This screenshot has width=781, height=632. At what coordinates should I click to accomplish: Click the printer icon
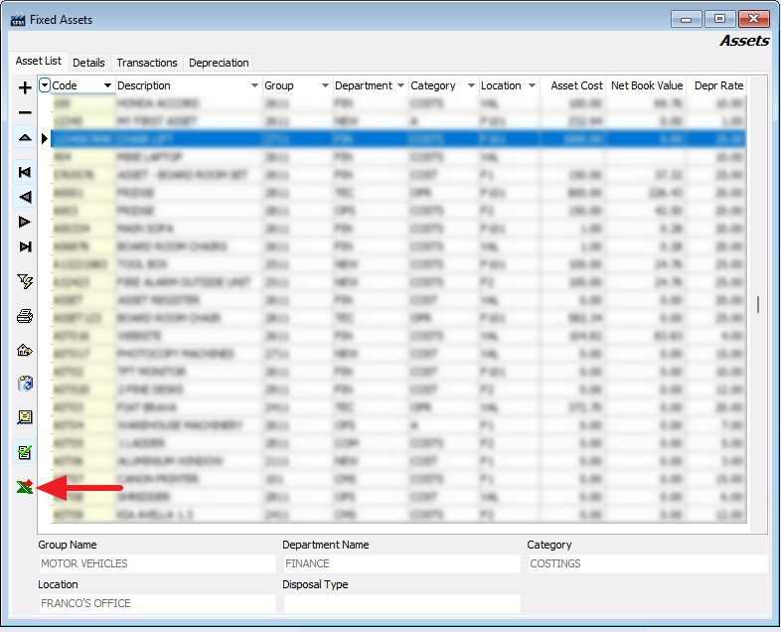click(25, 317)
